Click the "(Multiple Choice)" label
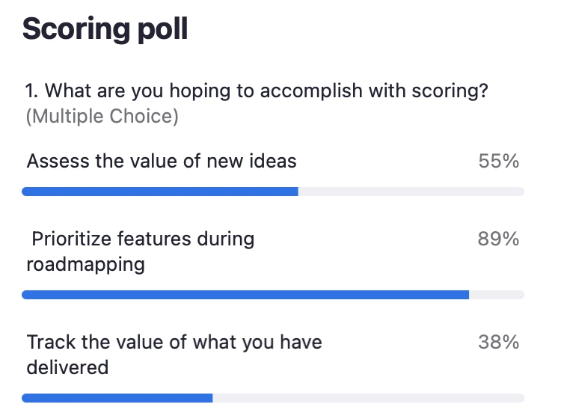This screenshot has height=419, width=564. 102,117
